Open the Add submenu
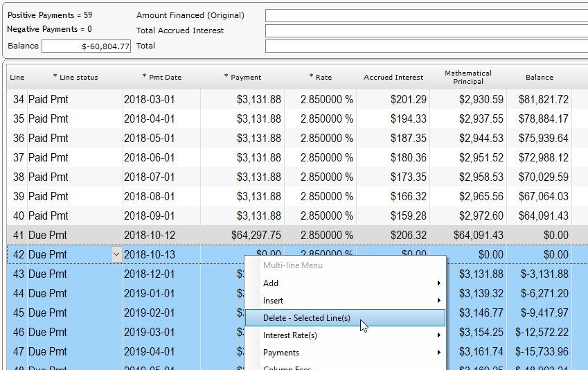588x370 pixels. pyautogui.click(x=345, y=283)
